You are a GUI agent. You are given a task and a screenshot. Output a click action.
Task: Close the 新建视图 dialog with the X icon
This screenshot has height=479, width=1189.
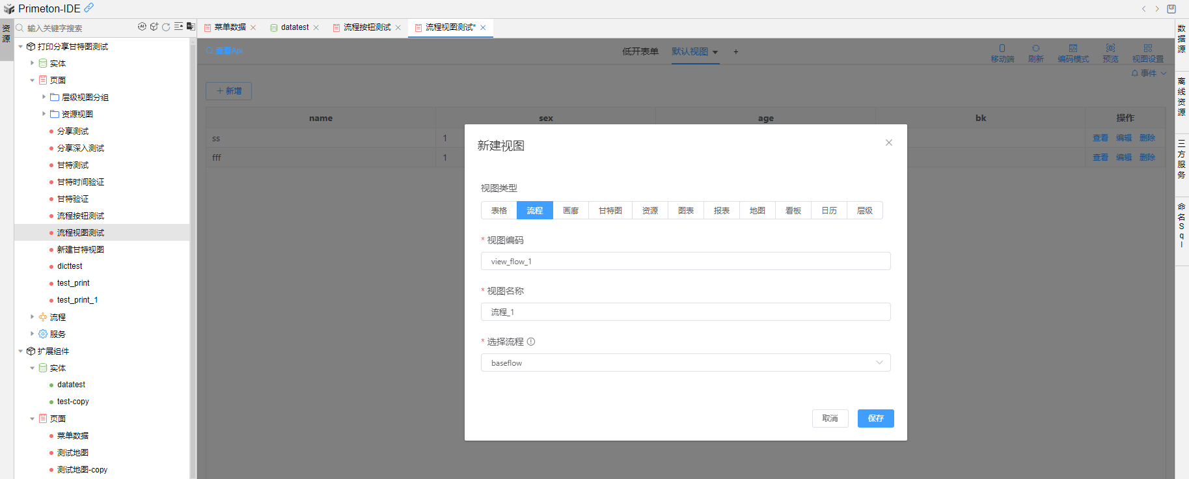point(888,143)
